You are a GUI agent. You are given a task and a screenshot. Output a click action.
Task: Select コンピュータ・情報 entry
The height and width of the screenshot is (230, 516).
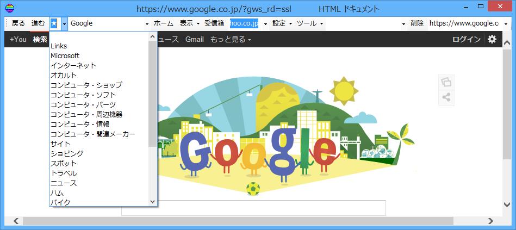[x=80, y=125]
